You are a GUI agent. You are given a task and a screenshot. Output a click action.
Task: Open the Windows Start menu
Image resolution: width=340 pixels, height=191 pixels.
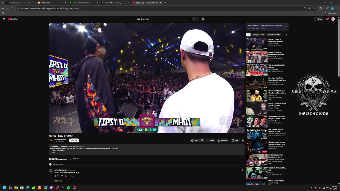click(4, 188)
